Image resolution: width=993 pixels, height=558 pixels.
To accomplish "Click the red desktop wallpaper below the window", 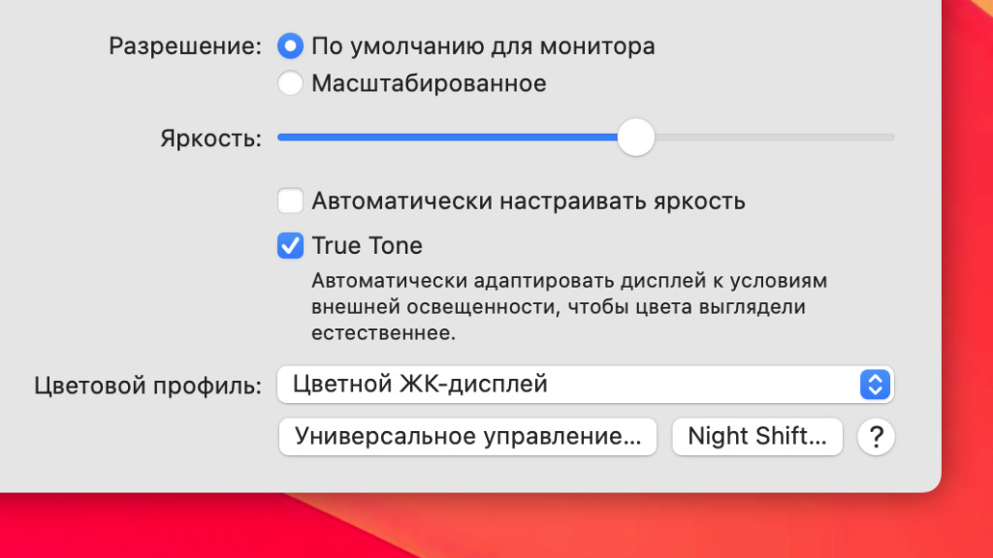I will [485, 528].
